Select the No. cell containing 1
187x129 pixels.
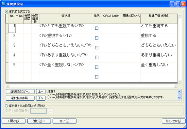[12, 28]
